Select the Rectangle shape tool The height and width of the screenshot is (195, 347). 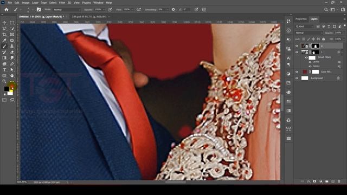4,76
